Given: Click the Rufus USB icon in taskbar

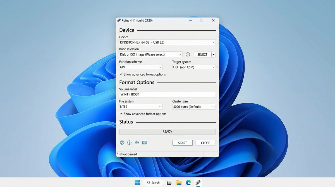Looking at the screenshot, I should pos(198,183).
